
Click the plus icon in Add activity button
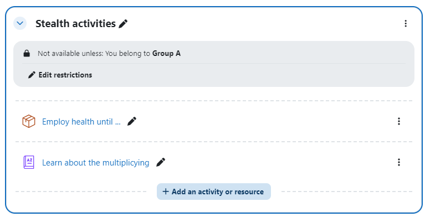click(x=166, y=192)
